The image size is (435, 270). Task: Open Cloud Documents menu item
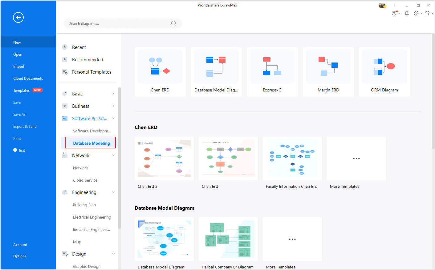28,79
